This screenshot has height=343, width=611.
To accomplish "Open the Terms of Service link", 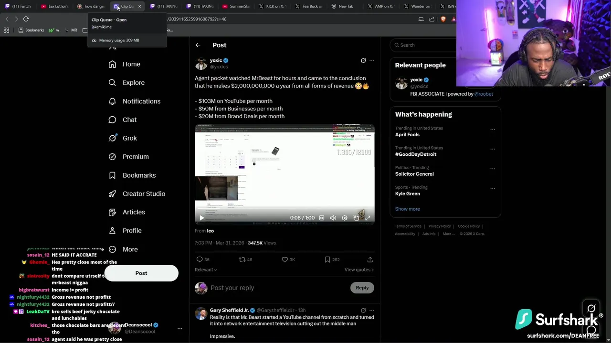I will [x=408, y=226].
